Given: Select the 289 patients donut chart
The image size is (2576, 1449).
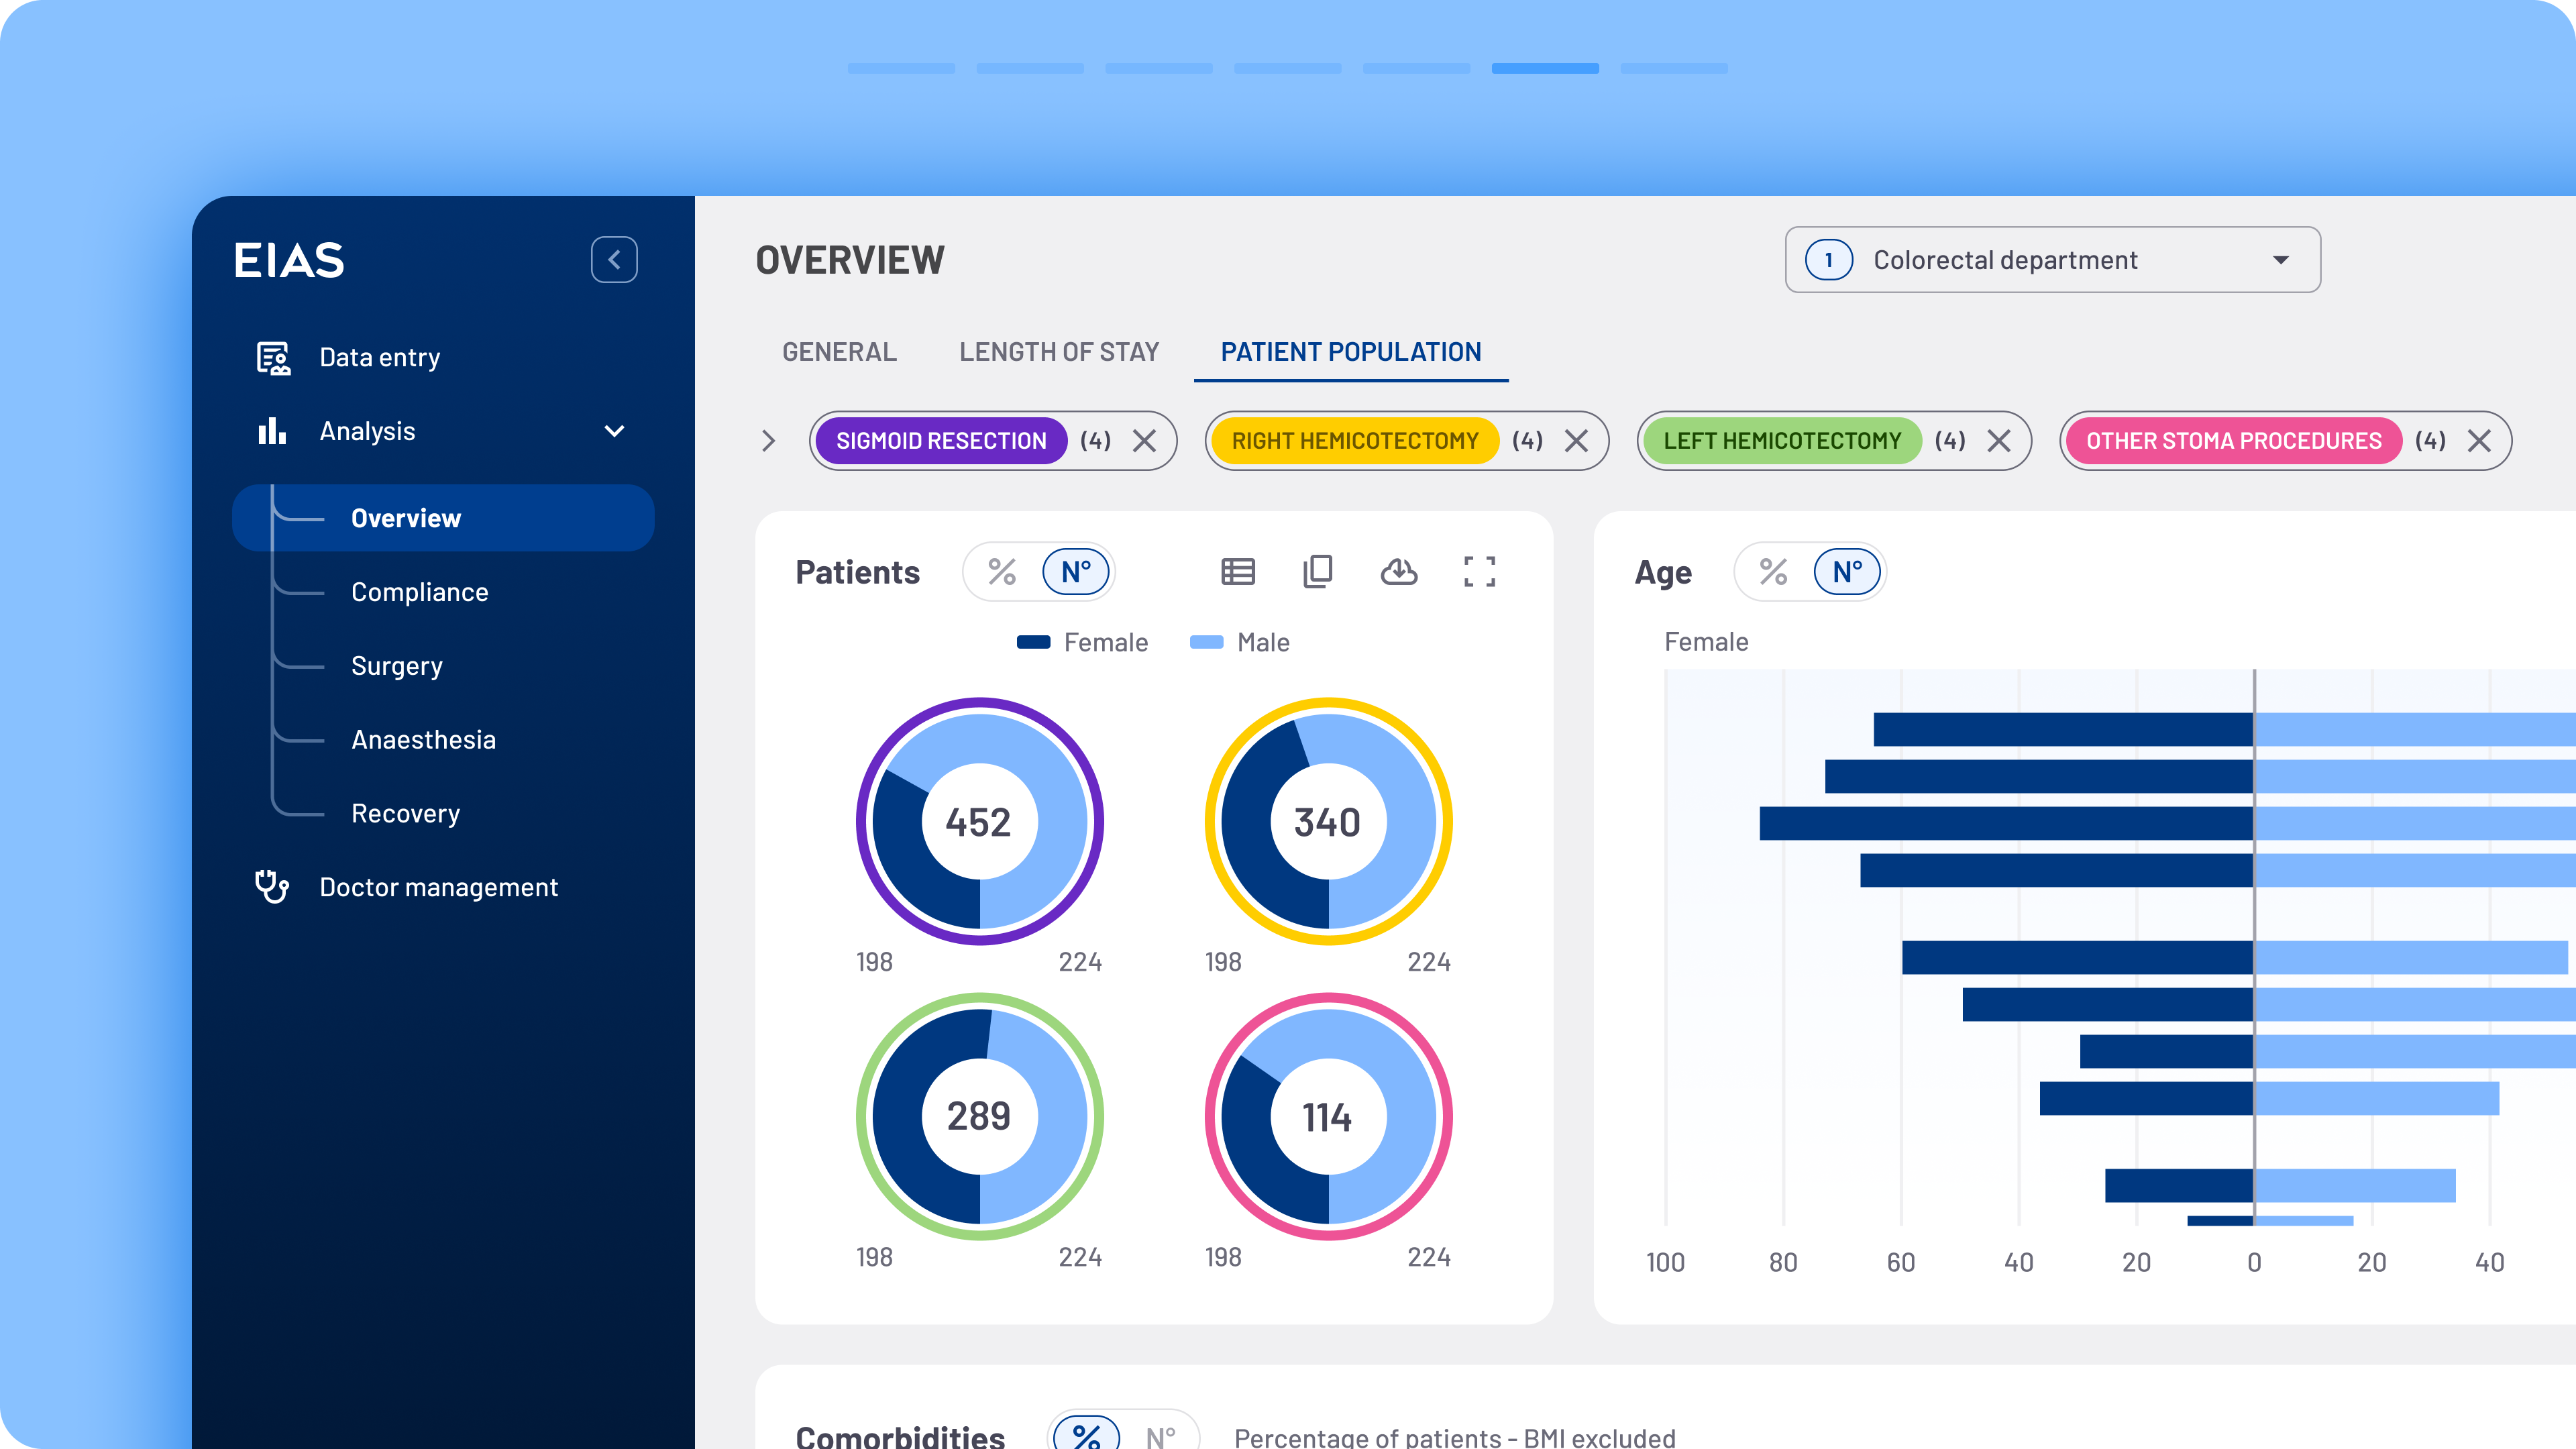Looking at the screenshot, I should pos(980,1116).
